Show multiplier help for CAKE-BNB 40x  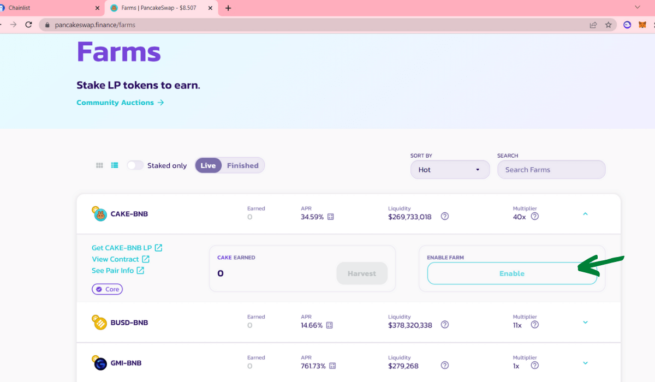tap(535, 216)
